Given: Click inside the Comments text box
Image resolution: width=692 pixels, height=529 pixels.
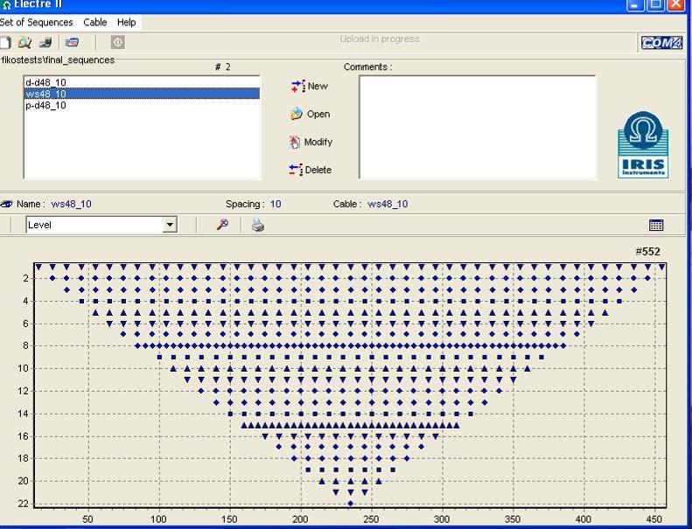Looking at the screenshot, I should (x=478, y=127).
